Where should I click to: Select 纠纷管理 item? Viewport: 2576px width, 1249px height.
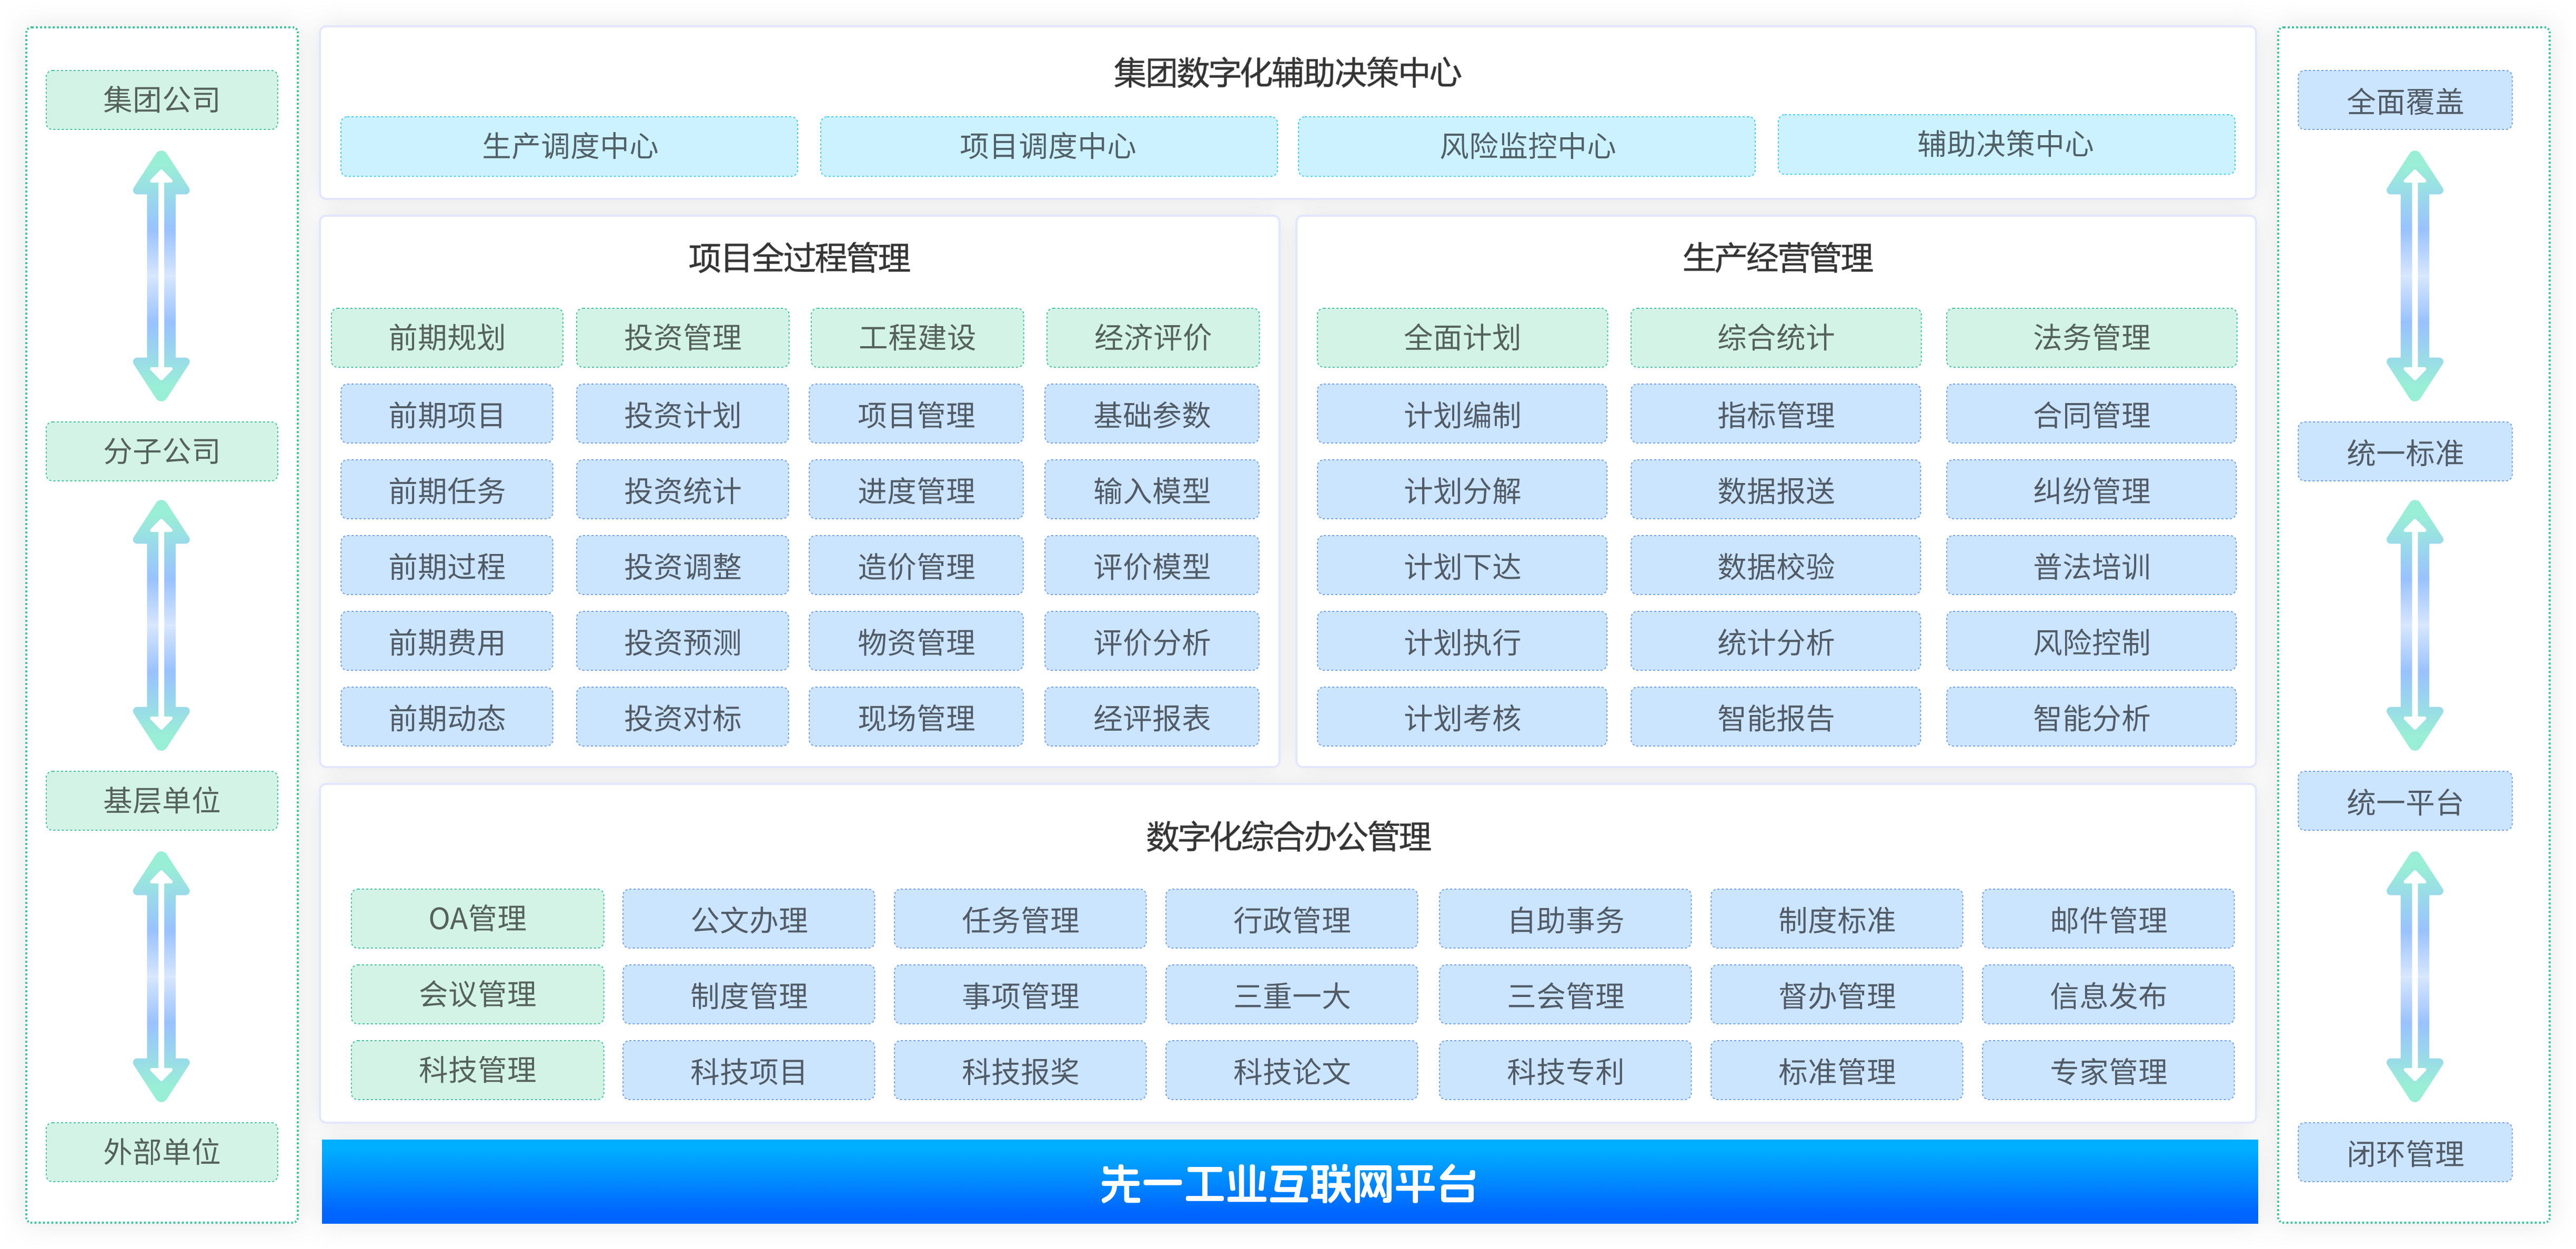[x=2091, y=490]
